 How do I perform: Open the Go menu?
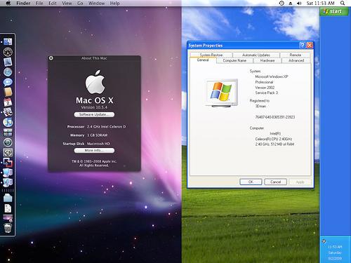80,4
